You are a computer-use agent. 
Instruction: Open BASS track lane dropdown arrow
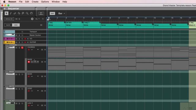(x=38, y=76)
